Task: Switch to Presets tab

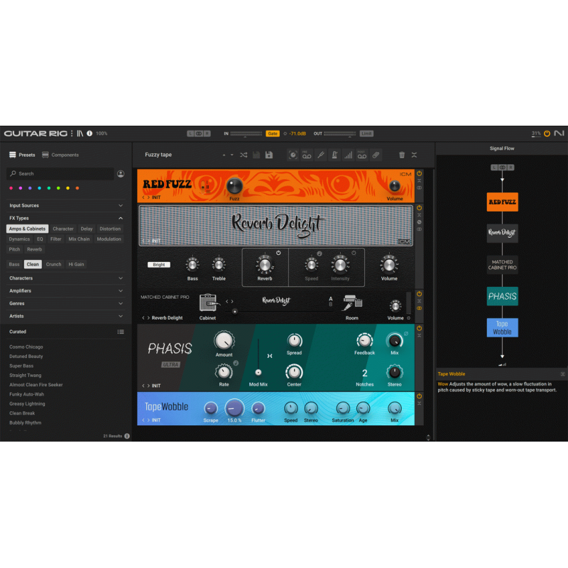Action: 22,155
